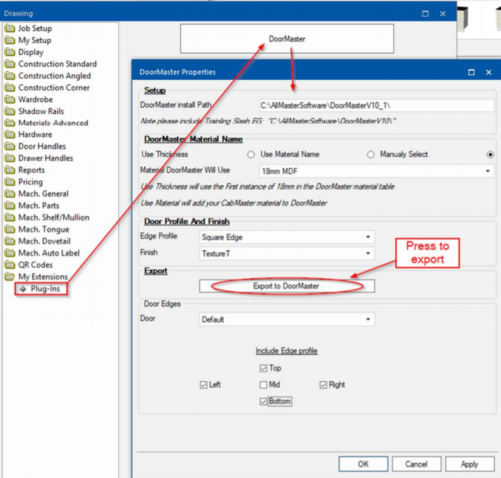The height and width of the screenshot is (478, 501).
Task: Open the My Setup folder icon
Action: 10,40
